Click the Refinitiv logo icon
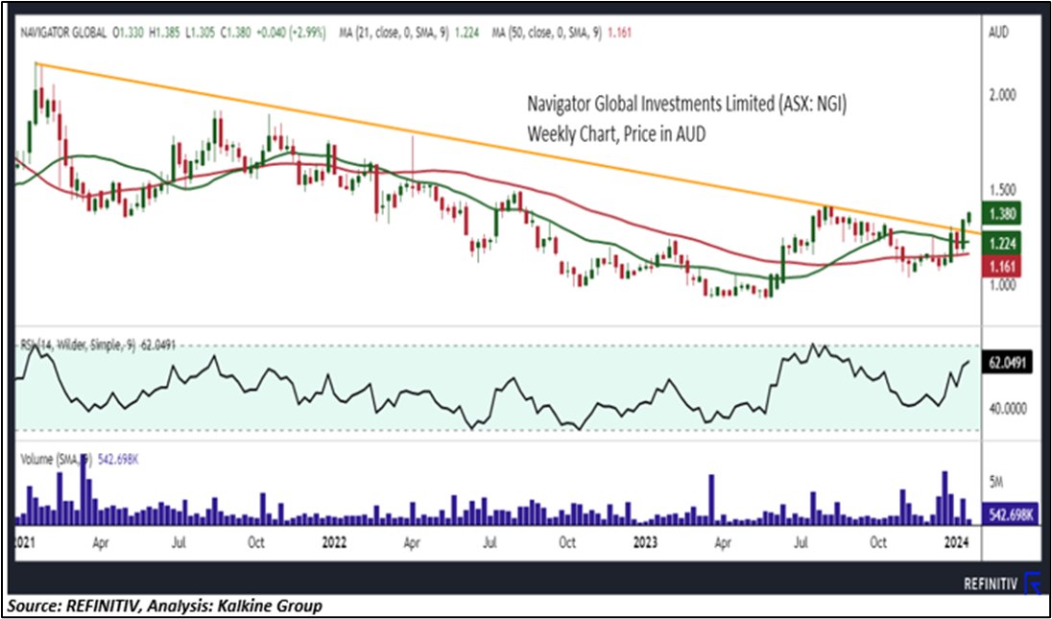This screenshot has height=619, width=1052. coord(1031,584)
